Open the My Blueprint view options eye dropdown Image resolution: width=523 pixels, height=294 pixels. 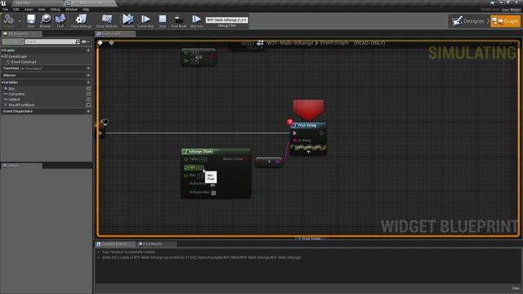click(85, 42)
